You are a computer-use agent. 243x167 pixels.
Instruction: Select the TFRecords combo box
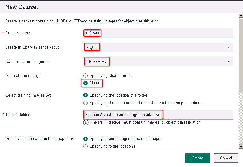pyautogui.click(x=158, y=62)
